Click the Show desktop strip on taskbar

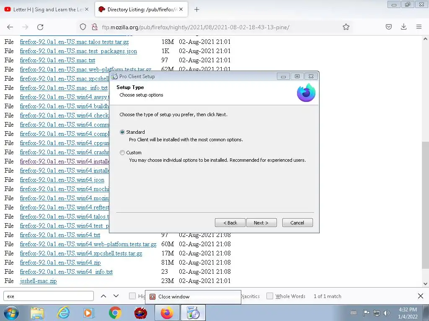(x=426, y=313)
